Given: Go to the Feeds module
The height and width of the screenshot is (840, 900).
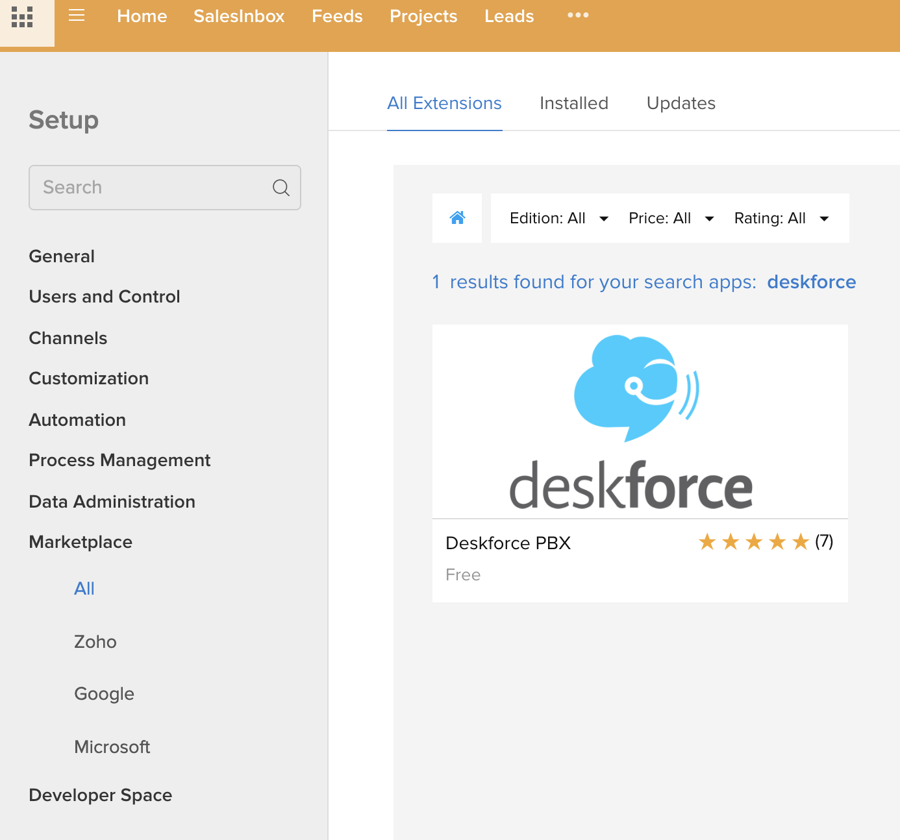Looking at the screenshot, I should click(x=337, y=16).
